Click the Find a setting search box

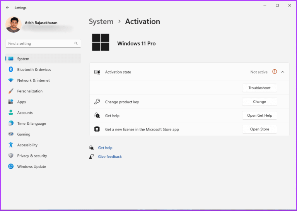(x=41, y=44)
